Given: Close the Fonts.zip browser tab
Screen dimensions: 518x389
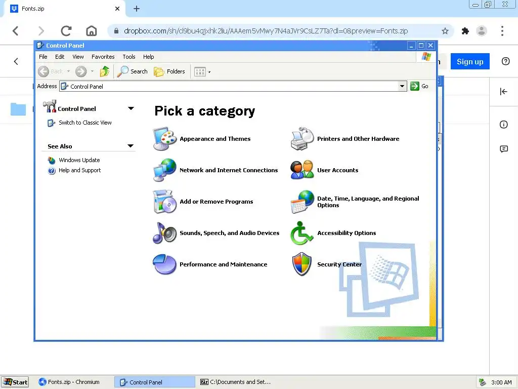Looking at the screenshot, I should (117, 9).
